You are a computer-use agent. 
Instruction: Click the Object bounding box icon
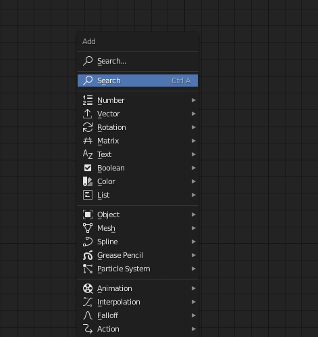(x=88, y=215)
